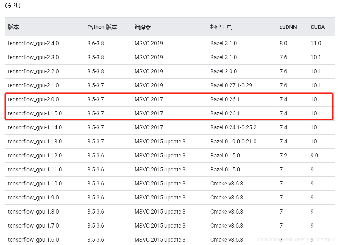The height and width of the screenshot is (245, 338).
Task: Click Python 3.5-3.6 in the 1.8.0 row
Action: pos(96,212)
